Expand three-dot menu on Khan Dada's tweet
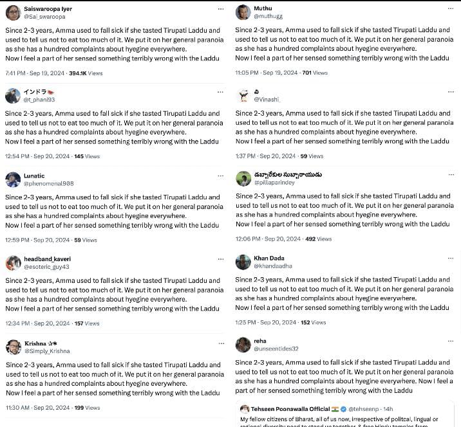The width and height of the screenshot is (461, 427). pyautogui.click(x=451, y=259)
